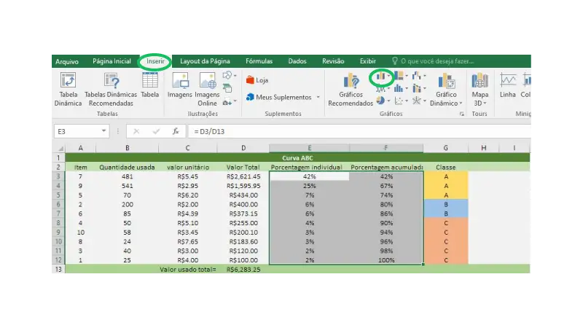Insert a combo chart
Screen dimensions: 583x328
[x=416, y=88]
